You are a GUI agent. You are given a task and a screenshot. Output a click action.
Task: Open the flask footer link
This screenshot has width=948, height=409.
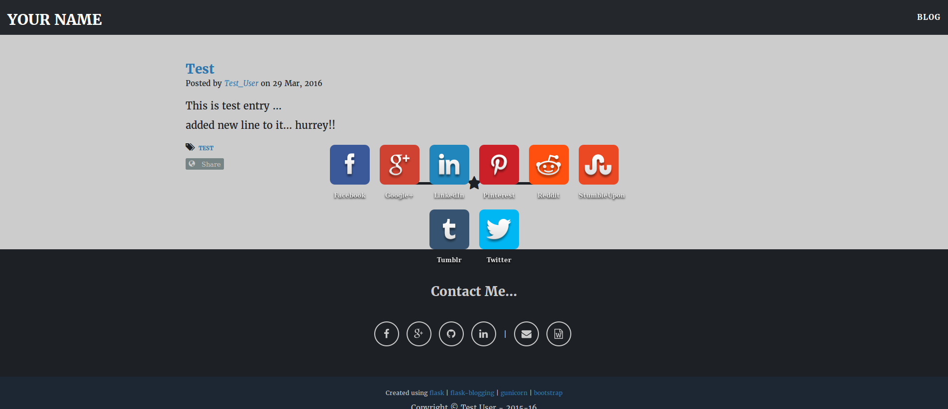(x=436, y=393)
